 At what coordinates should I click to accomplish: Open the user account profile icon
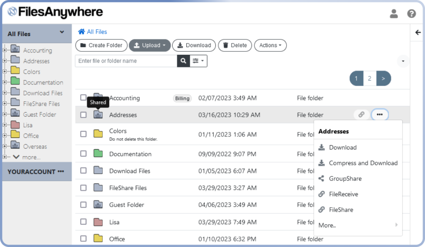(393, 13)
